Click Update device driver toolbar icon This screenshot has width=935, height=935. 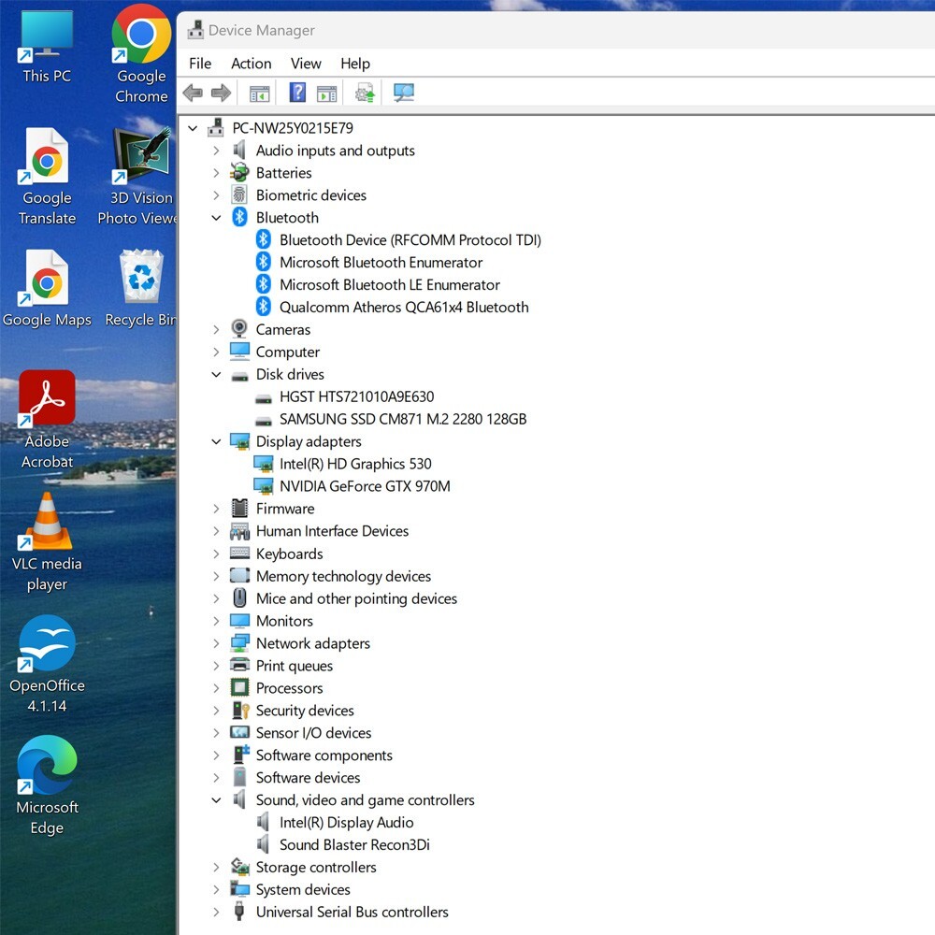365,93
